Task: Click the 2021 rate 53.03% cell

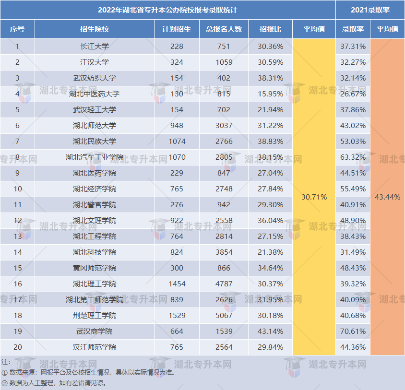Action: point(353,142)
